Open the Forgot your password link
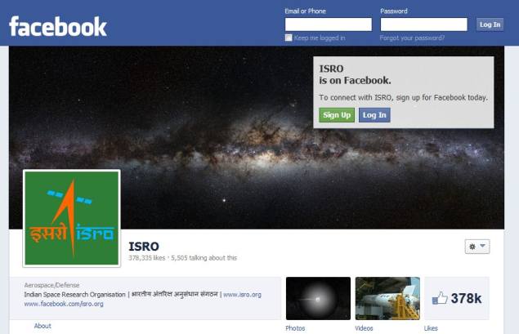The height and width of the screenshot is (334, 519). pos(412,38)
